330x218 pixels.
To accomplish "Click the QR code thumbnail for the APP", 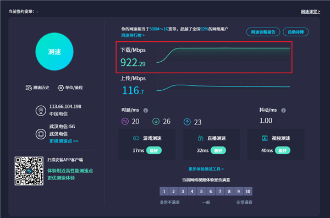I will [x=29, y=171].
